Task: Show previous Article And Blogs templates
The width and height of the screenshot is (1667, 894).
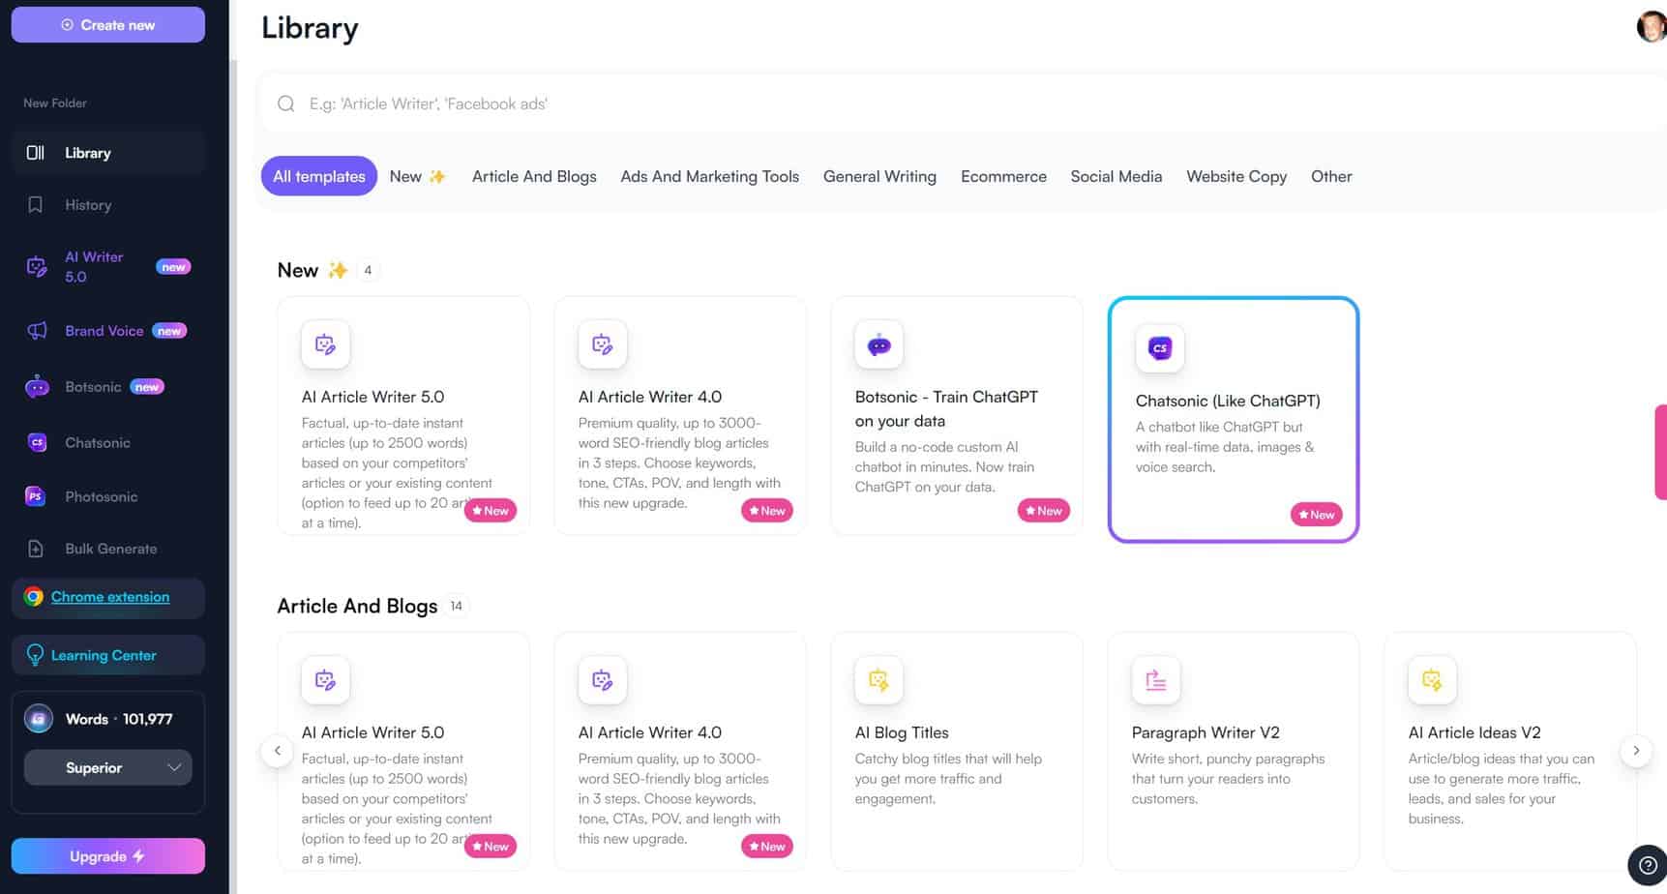Action: click(277, 750)
